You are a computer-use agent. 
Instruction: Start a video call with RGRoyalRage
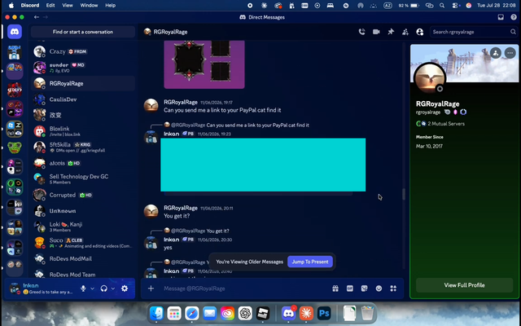click(x=376, y=32)
